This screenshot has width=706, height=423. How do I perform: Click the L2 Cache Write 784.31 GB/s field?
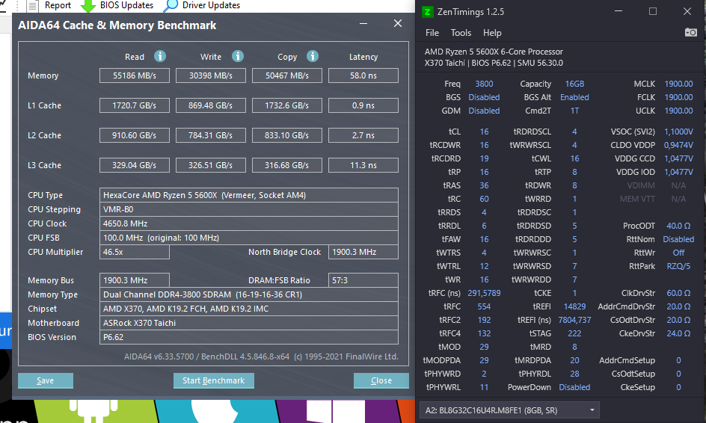(211, 135)
